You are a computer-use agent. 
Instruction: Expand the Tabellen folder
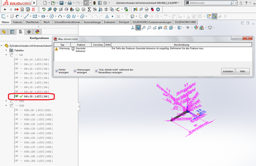click(6, 50)
